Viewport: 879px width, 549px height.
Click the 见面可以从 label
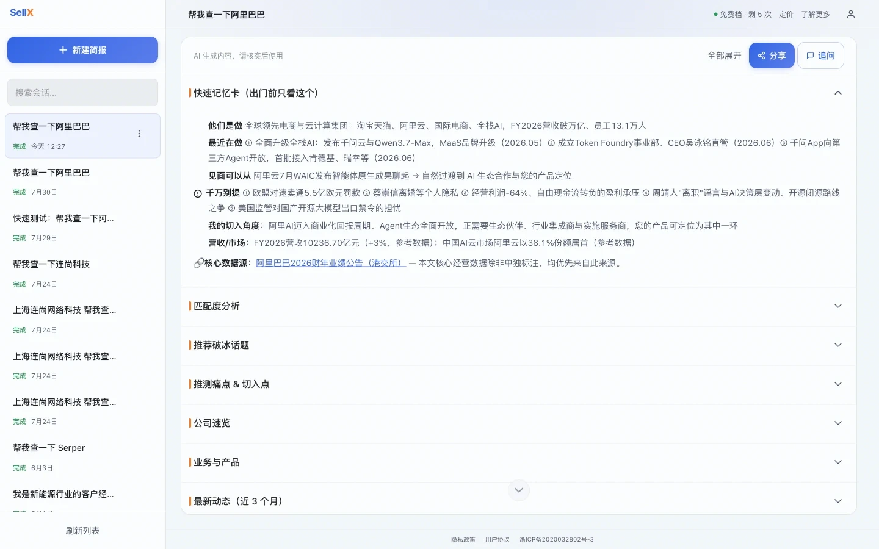pos(230,176)
